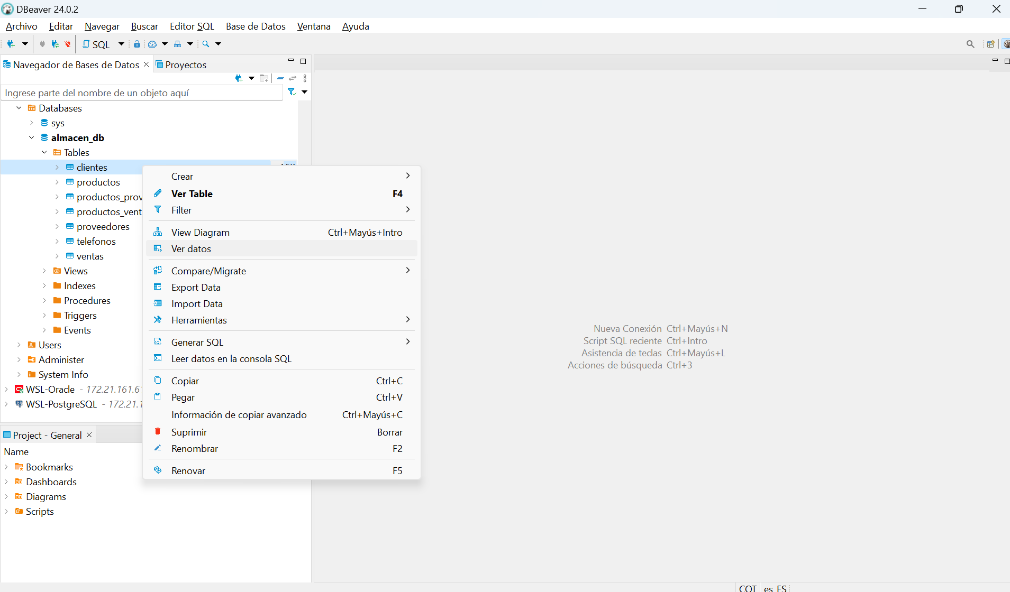Maximize the database navigator panel
Image resolution: width=1010 pixels, height=592 pixels.
303,61
